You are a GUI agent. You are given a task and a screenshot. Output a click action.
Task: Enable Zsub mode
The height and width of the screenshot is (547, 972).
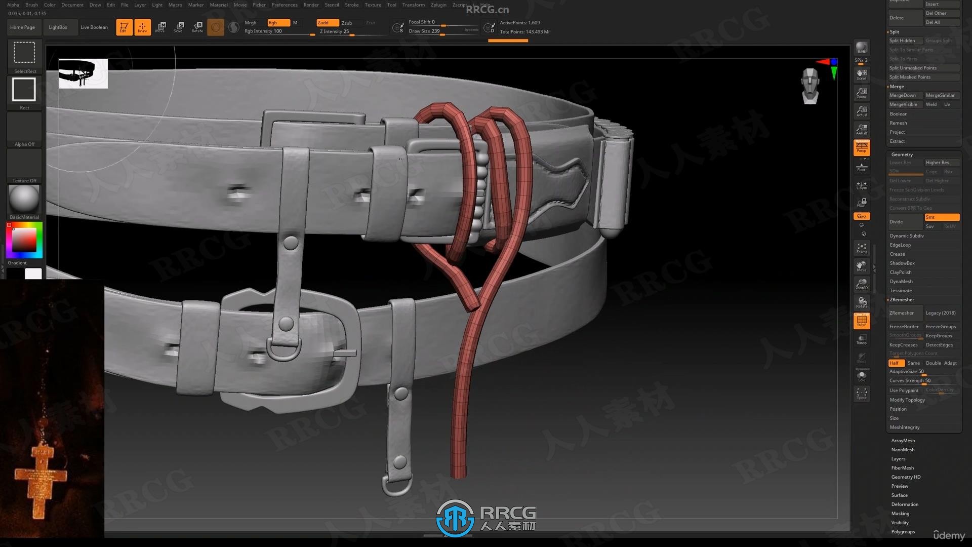coord(347,23)
